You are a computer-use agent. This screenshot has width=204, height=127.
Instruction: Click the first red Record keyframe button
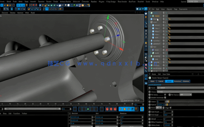pyautogui.click(x=107, y=109)
